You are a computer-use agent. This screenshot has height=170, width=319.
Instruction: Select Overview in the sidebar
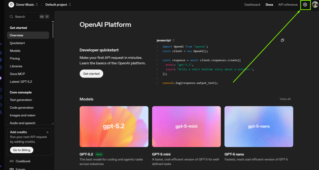[28, 35]
